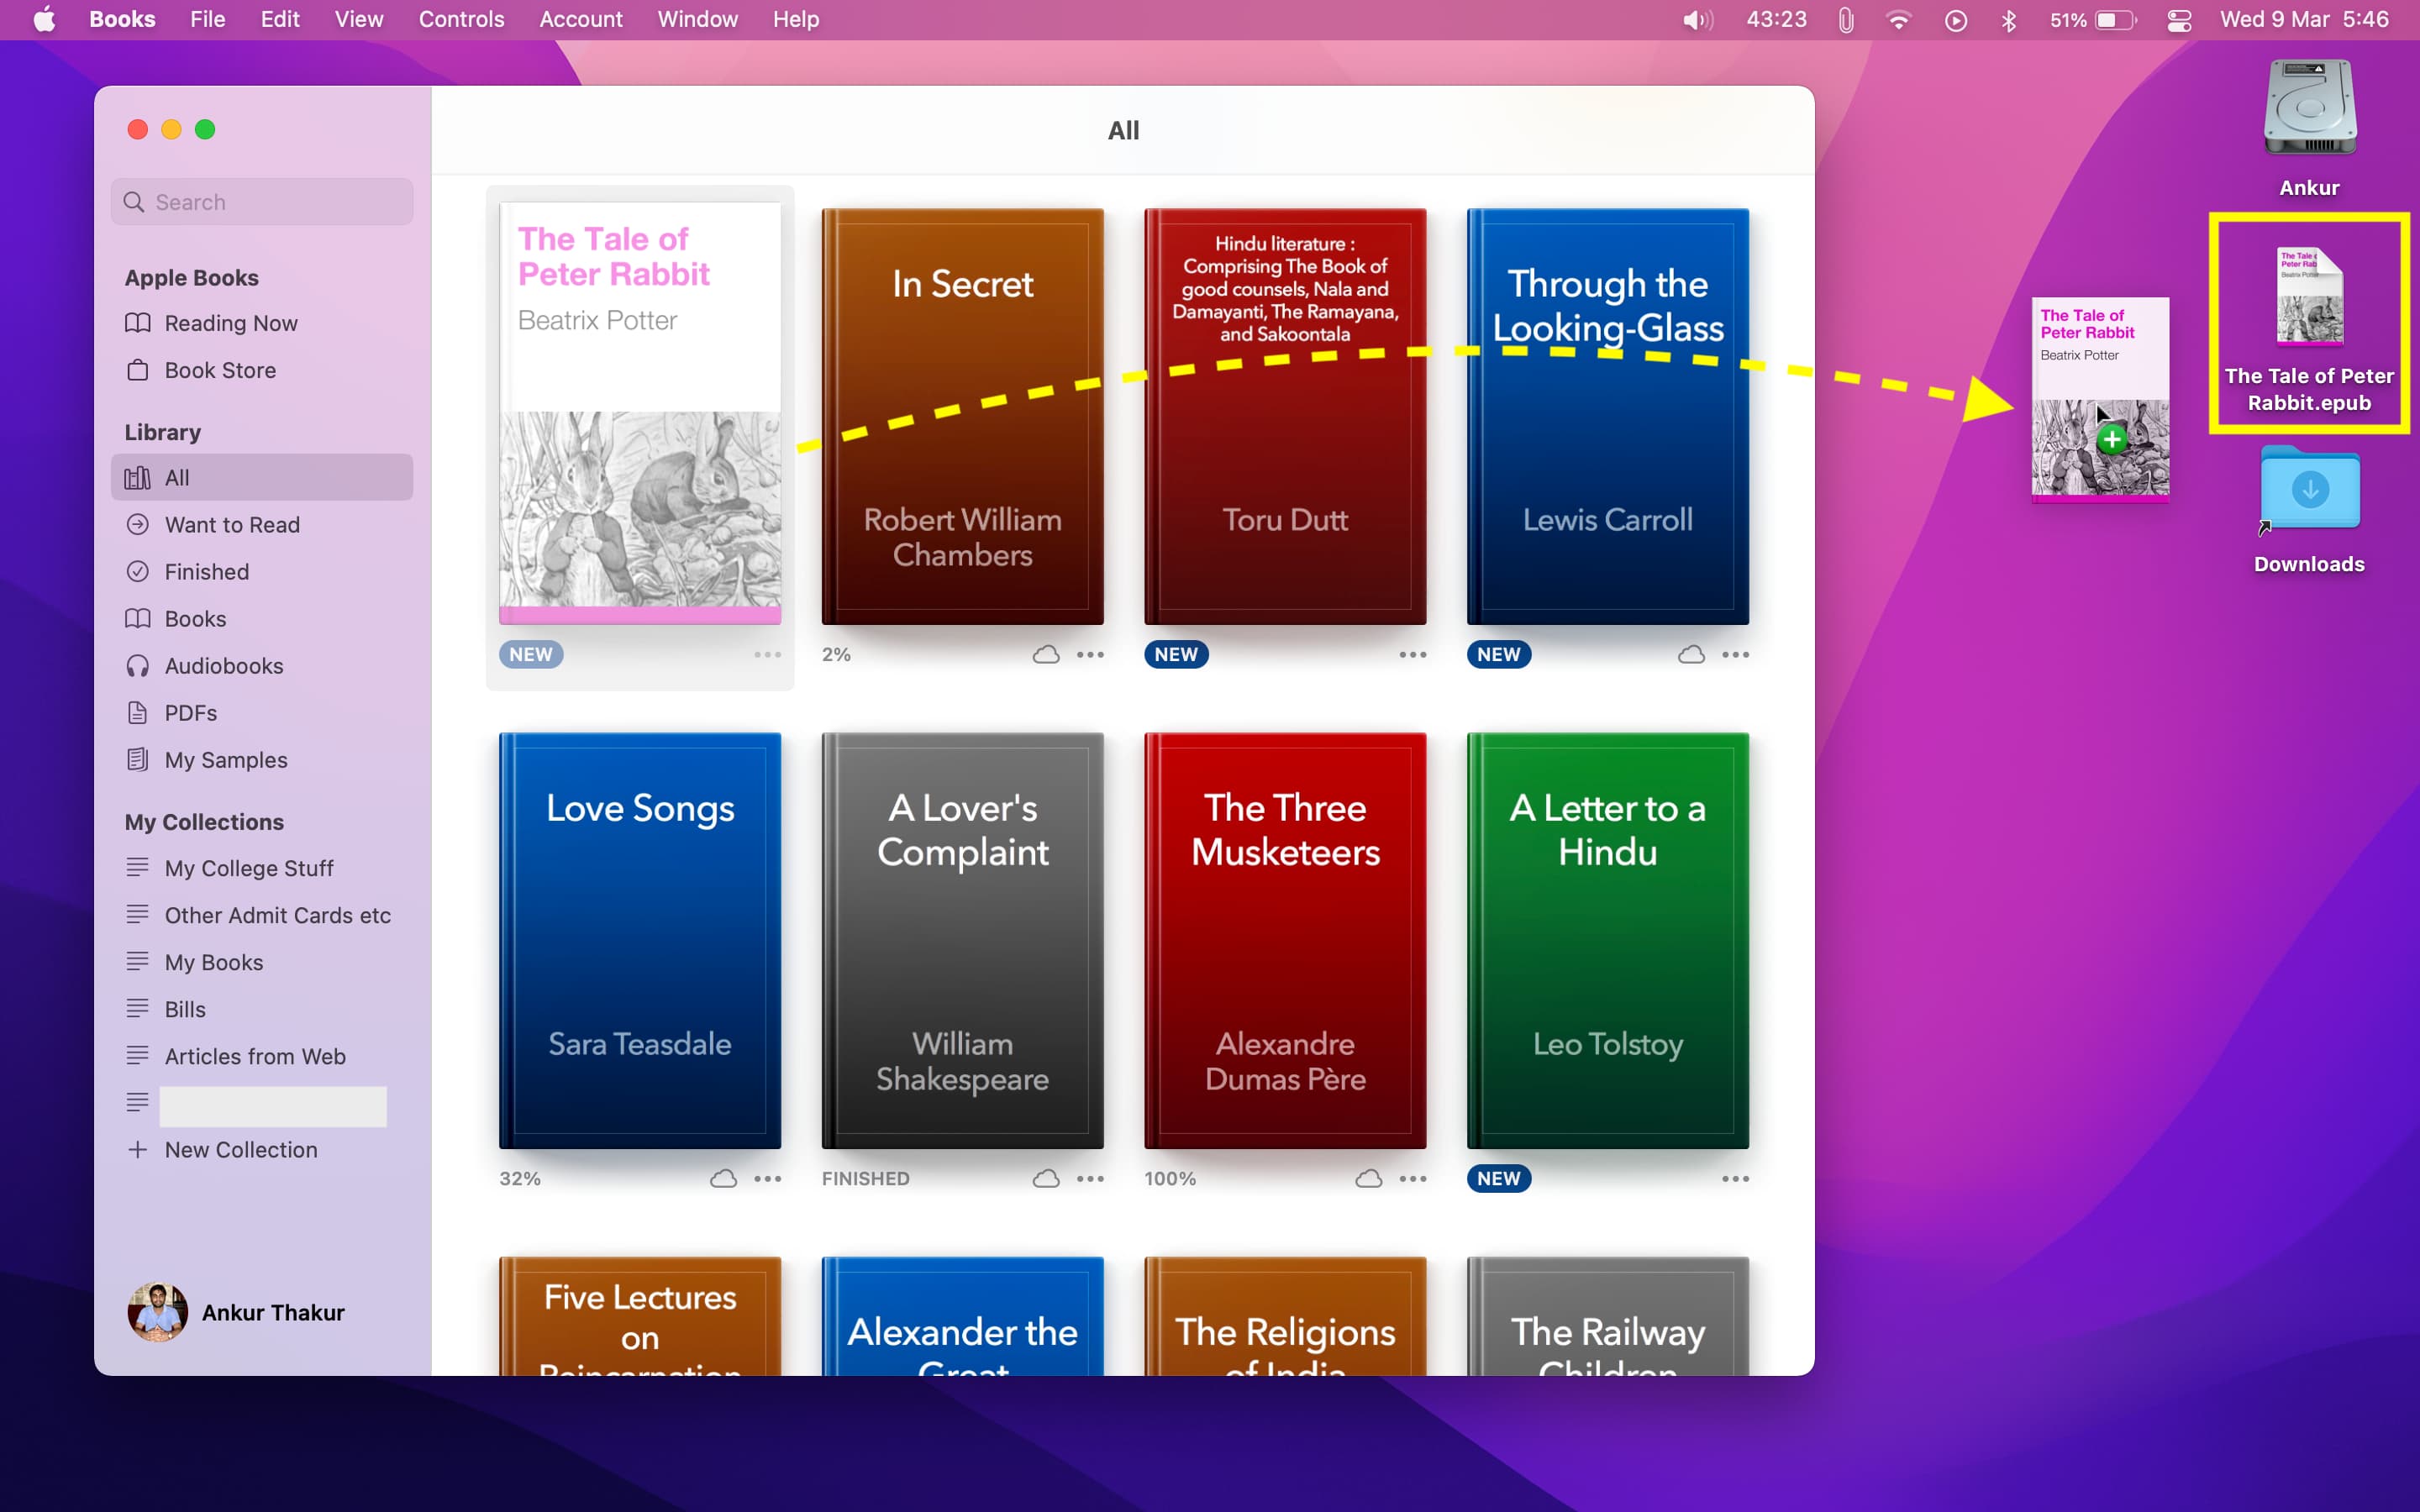Open the File menu
2420x1512 pixels.
point(208,19)
